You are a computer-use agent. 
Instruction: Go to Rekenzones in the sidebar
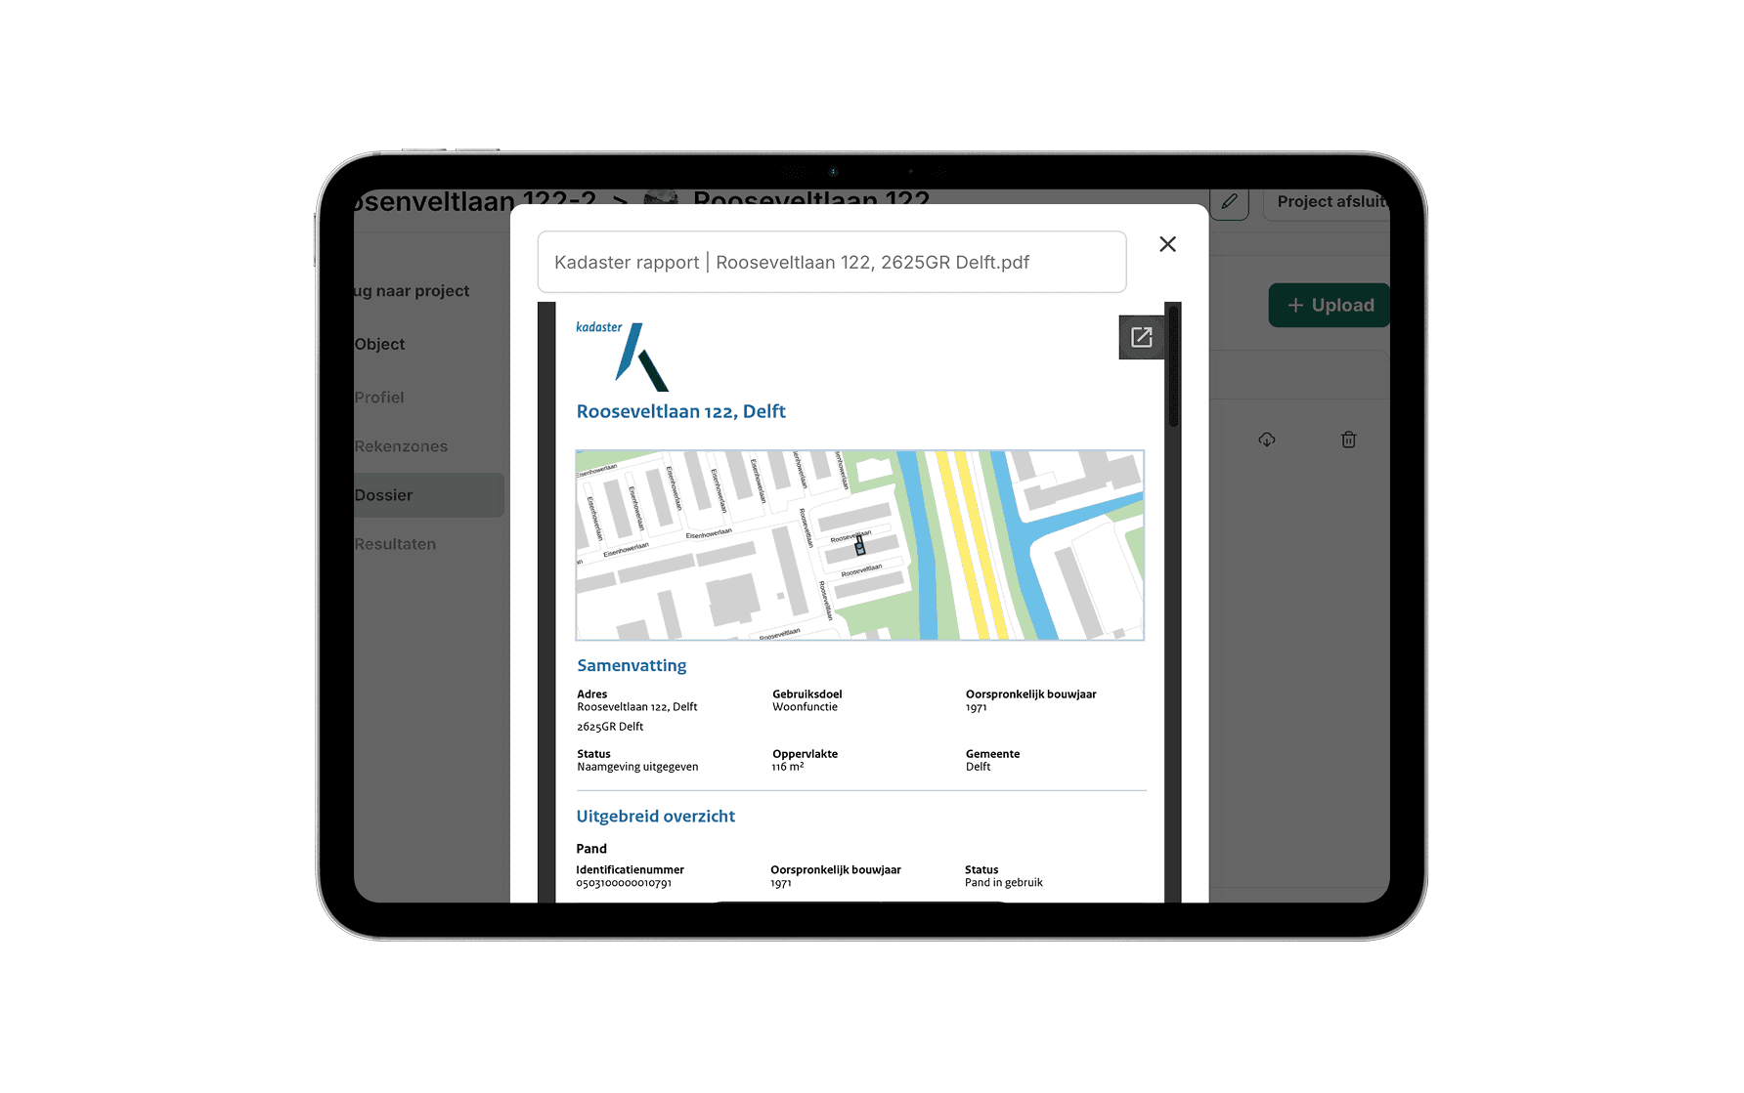401,446
